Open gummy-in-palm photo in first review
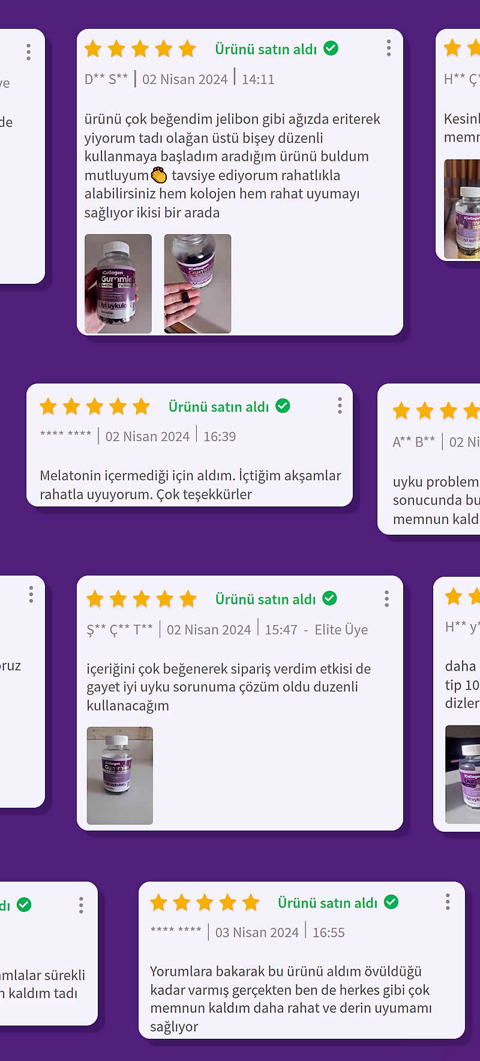This screenshot has width=480, height=1061. click(197, 283)
